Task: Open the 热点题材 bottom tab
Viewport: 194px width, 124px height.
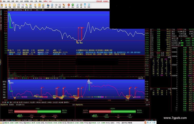Action: point(36,120)
